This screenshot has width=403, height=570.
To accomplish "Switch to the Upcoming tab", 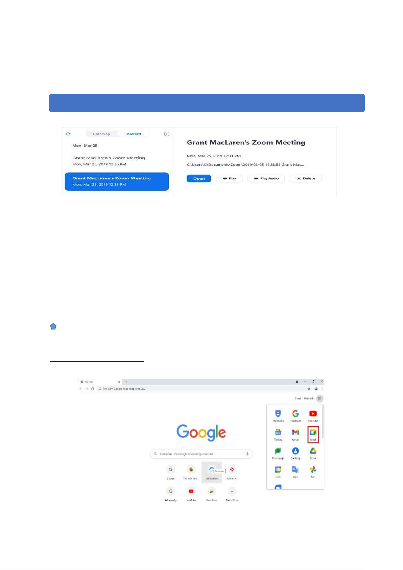I will coord(101,134).
